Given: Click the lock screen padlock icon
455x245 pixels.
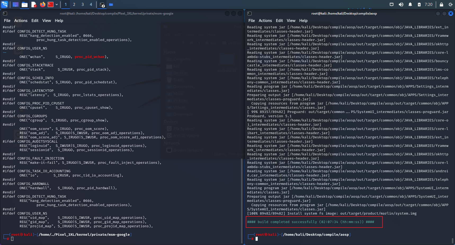Looking at the screenshot, I should (x=441, y=4).
